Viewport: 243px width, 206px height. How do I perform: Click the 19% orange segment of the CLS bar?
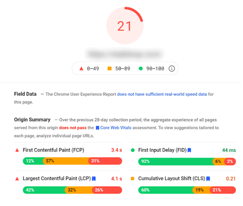coord(201,190)
